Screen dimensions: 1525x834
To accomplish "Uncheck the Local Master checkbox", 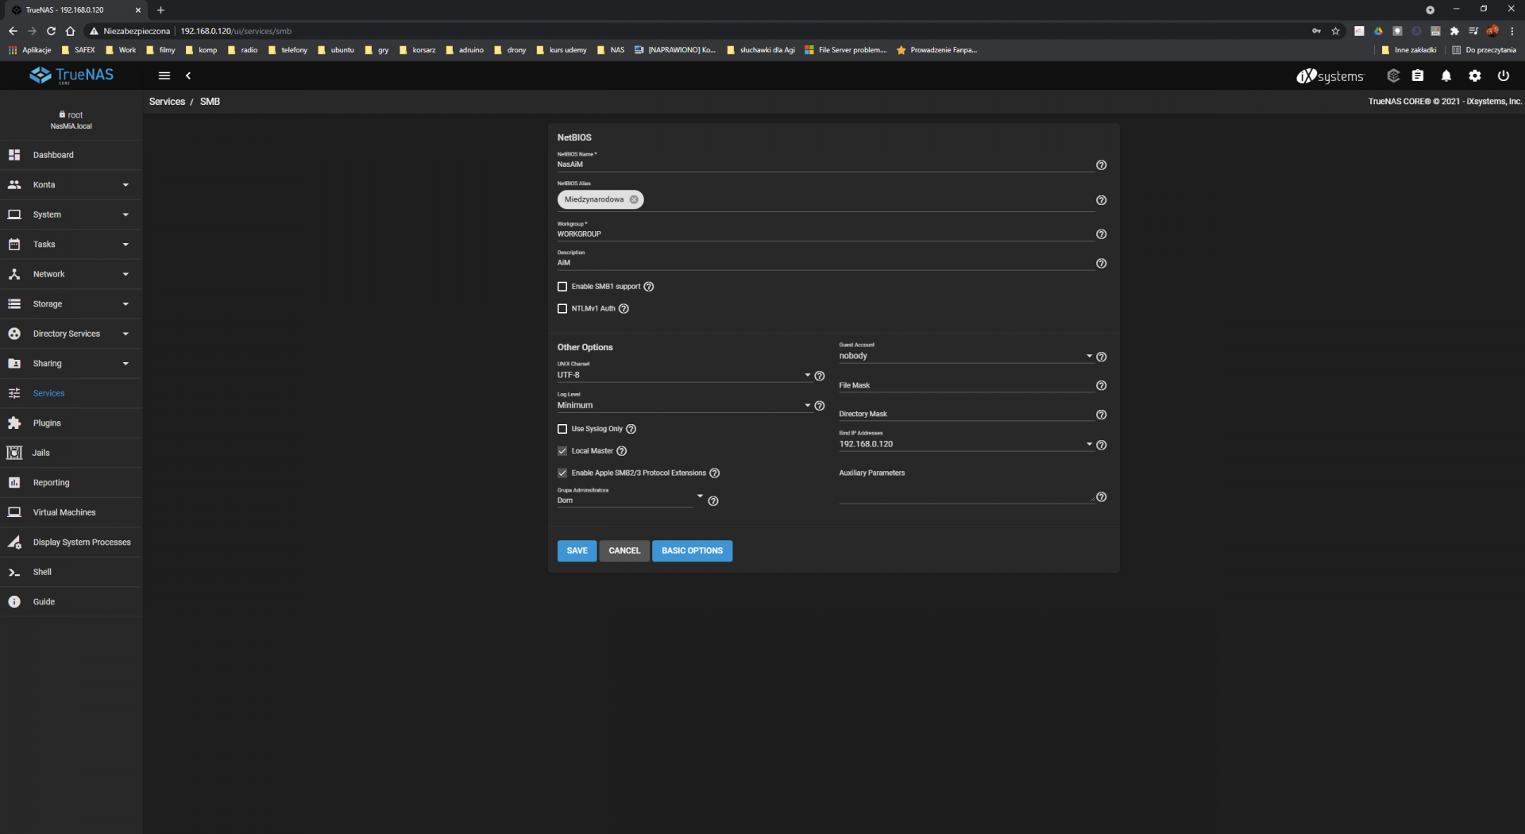I will 562,451.
